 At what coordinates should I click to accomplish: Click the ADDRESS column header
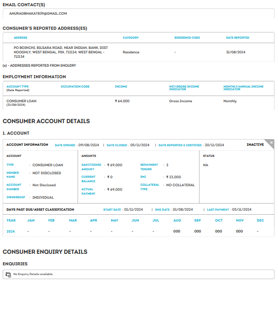[20, 38]
